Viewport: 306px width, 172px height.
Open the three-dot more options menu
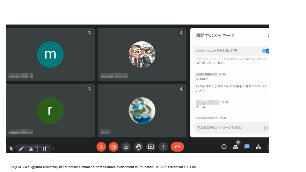click(x=163, y=147)
